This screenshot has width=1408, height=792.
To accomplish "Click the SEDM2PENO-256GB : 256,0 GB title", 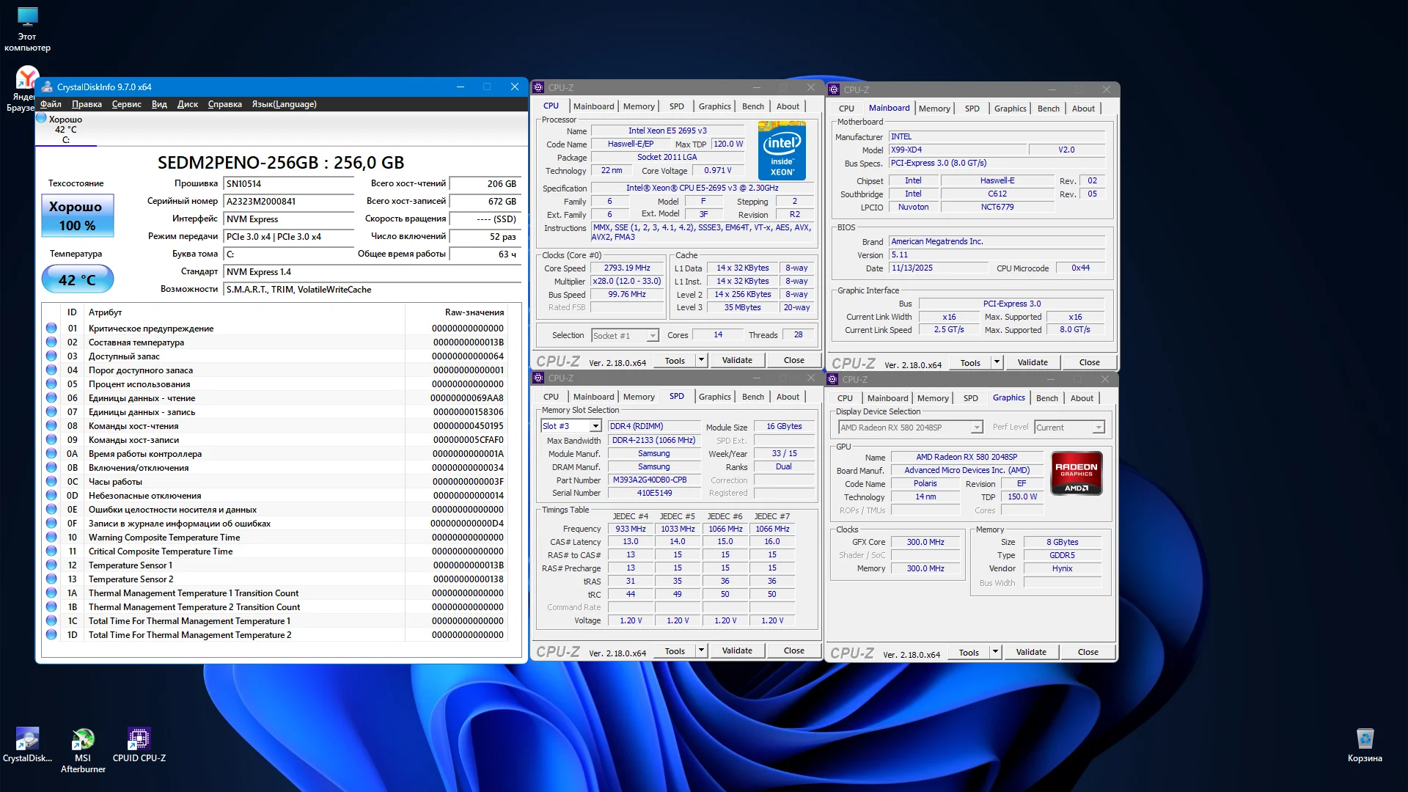I will click(281, 163).
